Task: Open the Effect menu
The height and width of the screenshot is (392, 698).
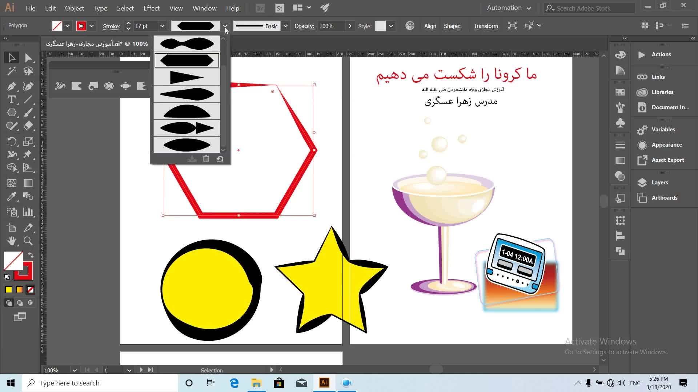Action: tap(151, 8)
